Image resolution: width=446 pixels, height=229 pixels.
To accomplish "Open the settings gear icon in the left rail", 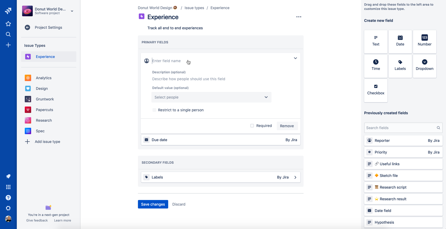I will click(8, 208).
